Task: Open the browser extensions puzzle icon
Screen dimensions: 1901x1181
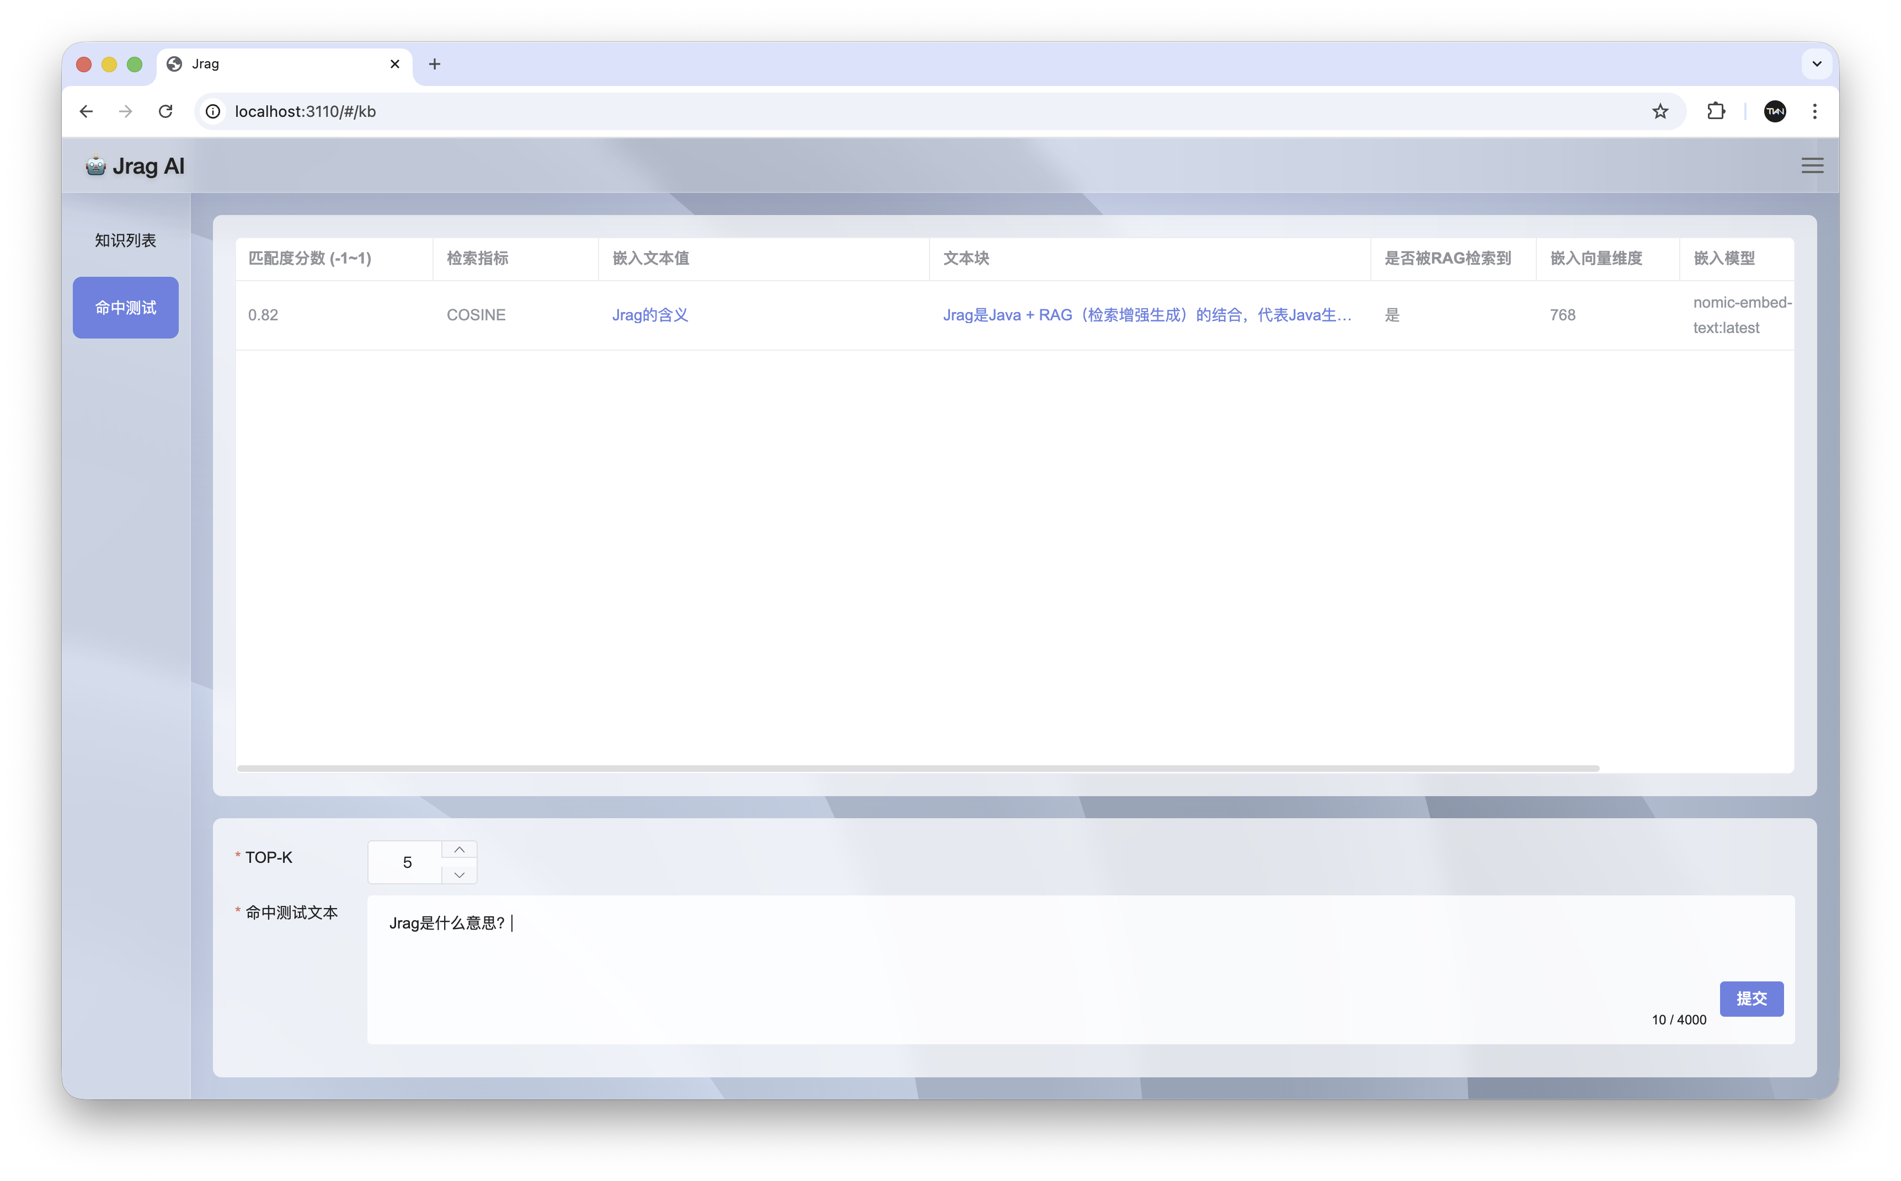Action: coord(1716,111)
